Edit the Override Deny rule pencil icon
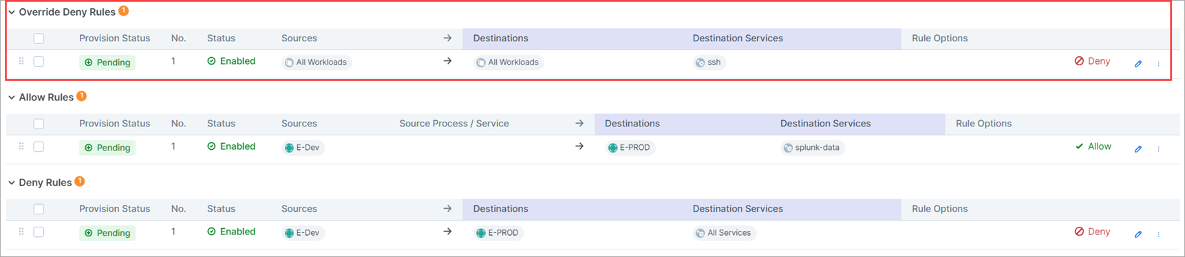1185x257 pixels. 1138,63
